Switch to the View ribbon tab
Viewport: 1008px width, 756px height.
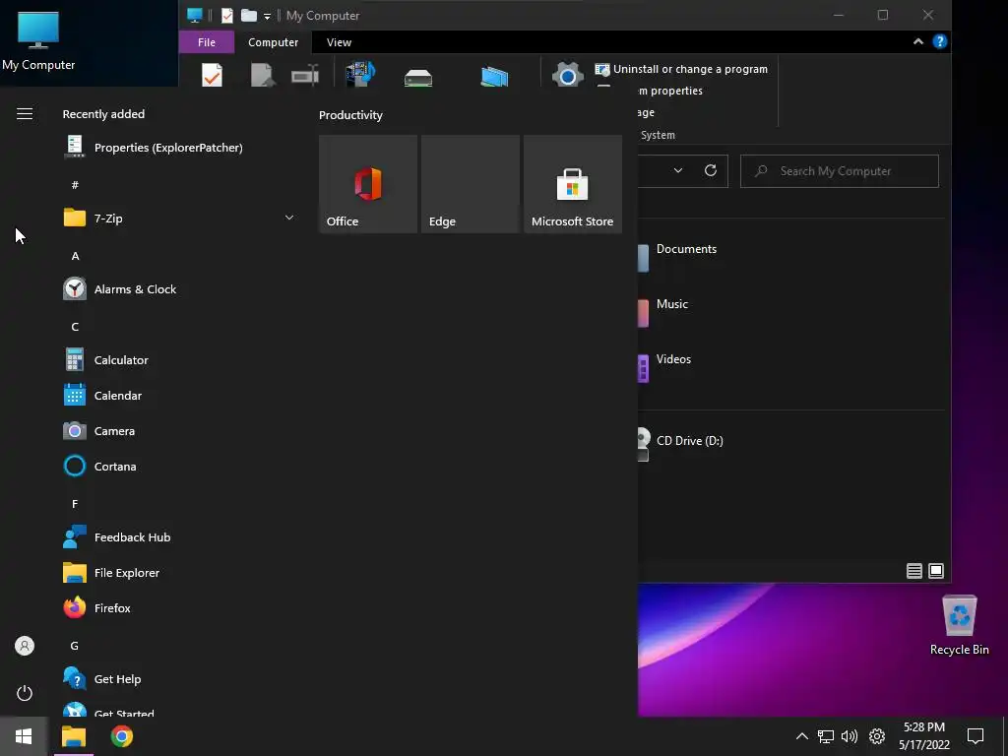click(339, 42)
